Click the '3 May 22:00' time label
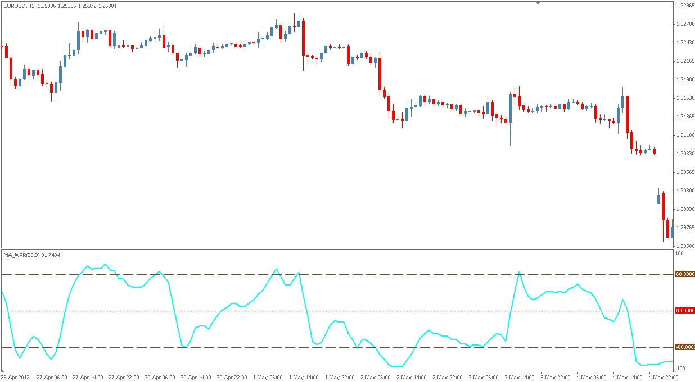The width and height of the screenshot is (695, 382). click(557, 378)
